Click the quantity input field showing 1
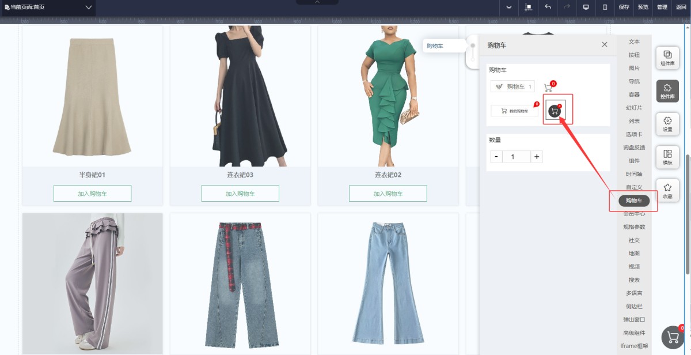Image resolution: width=691 pixels, height=355 pixels. click(517, 157)
